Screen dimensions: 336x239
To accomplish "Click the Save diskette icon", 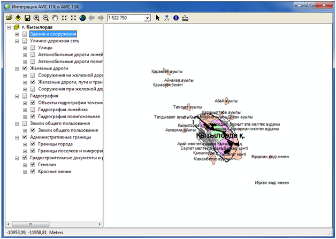I will (27, 18).
